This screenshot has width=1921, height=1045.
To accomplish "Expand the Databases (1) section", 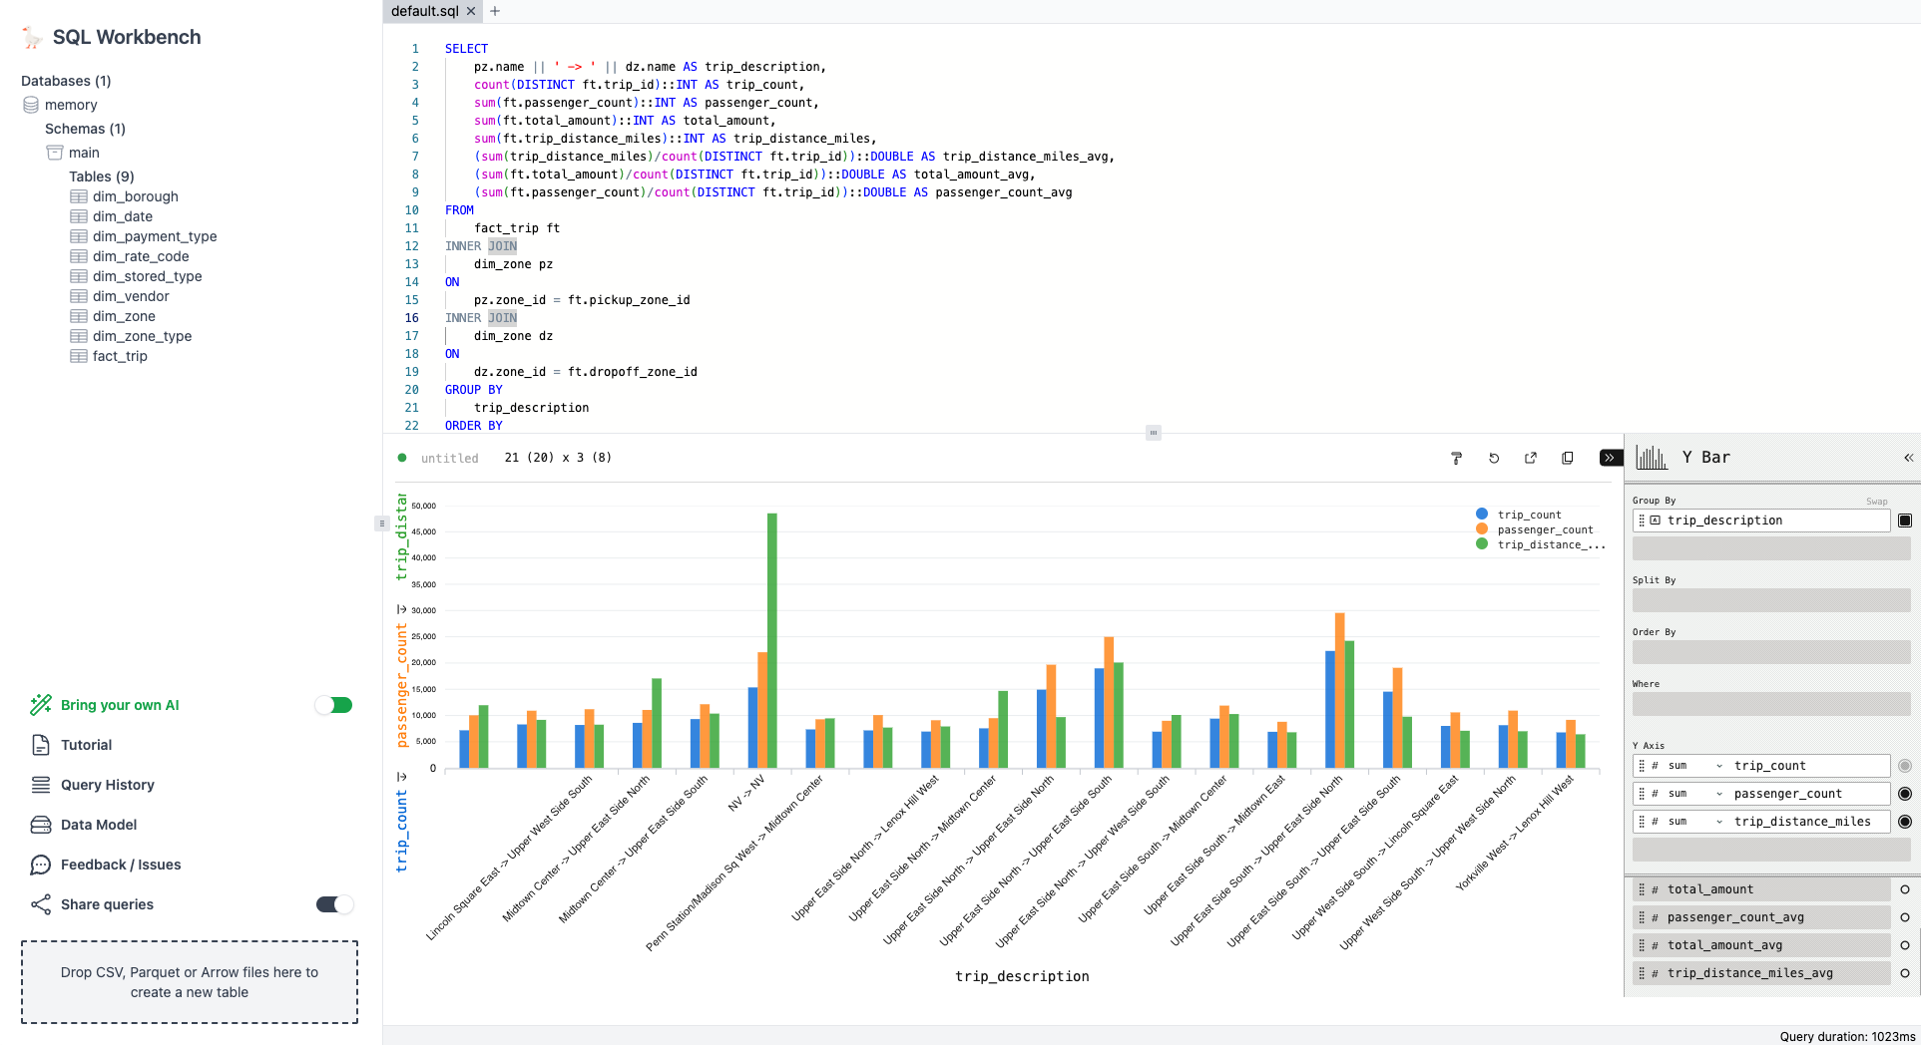I will [x=66, y=81].
